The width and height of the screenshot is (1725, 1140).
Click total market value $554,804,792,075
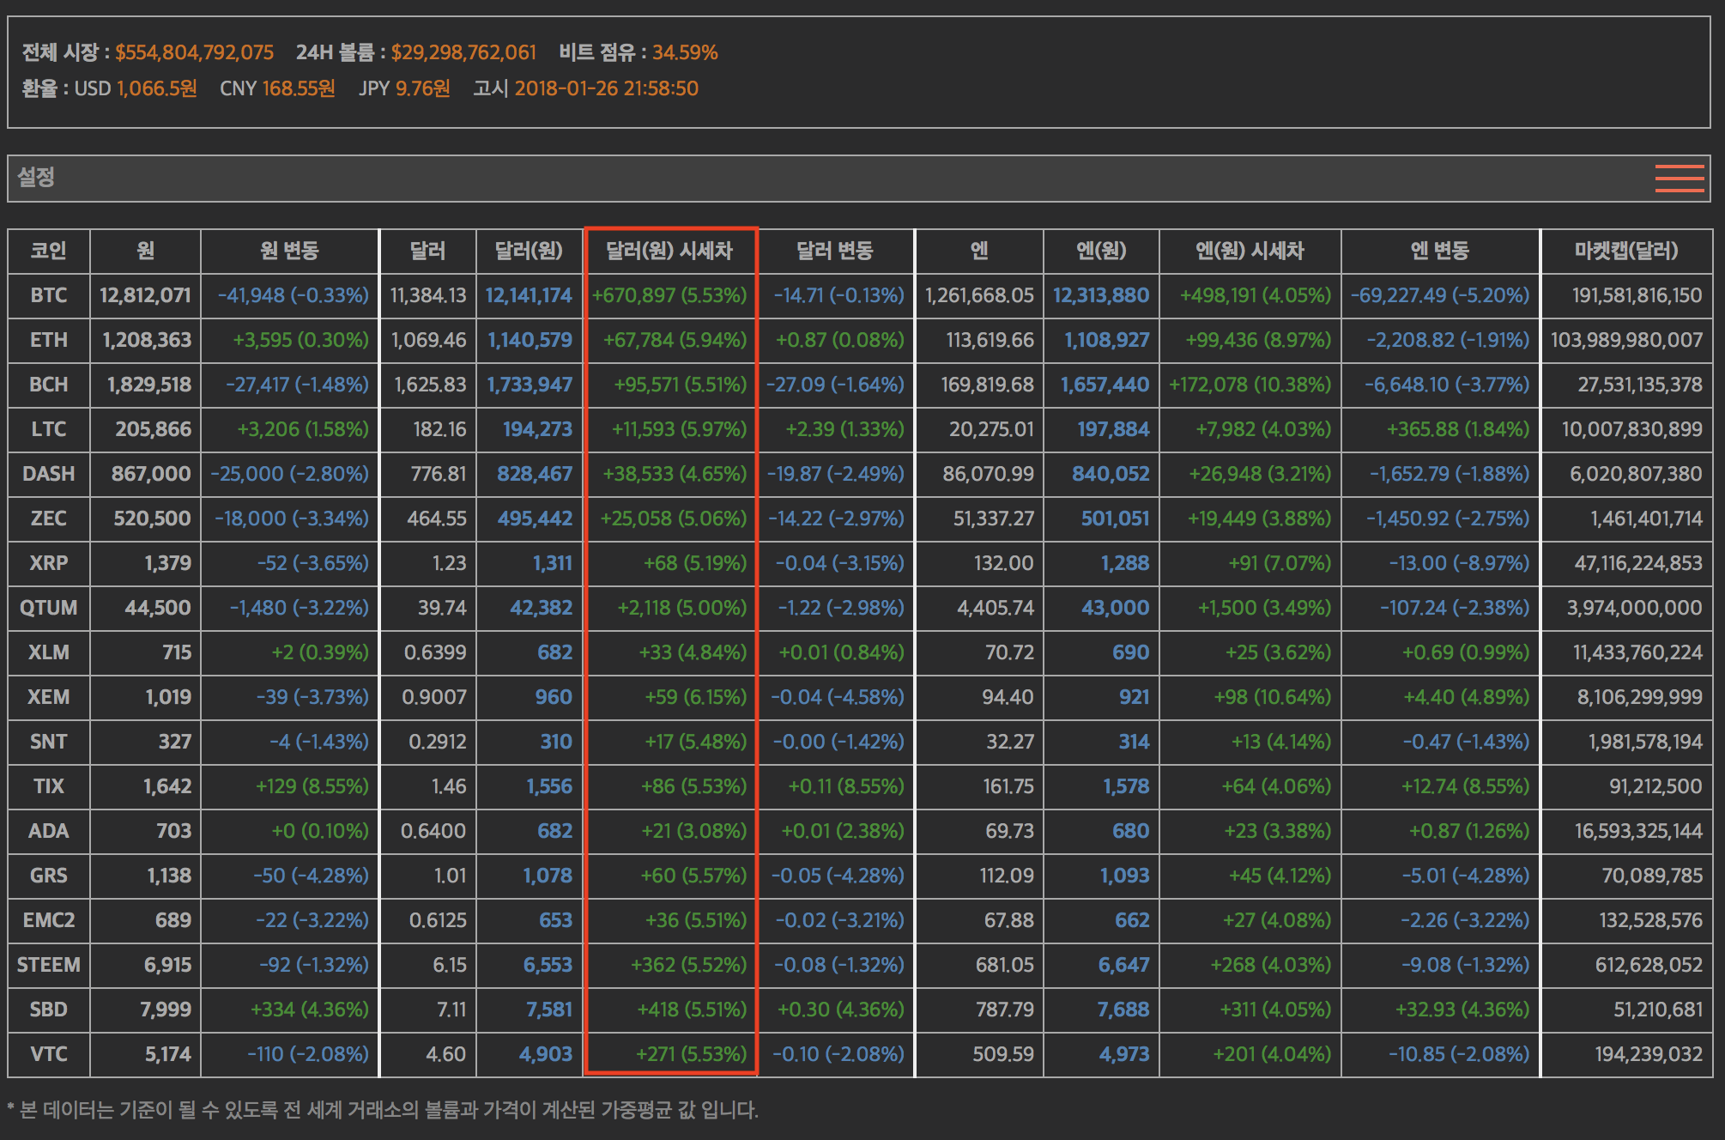(x=195, y=52)
